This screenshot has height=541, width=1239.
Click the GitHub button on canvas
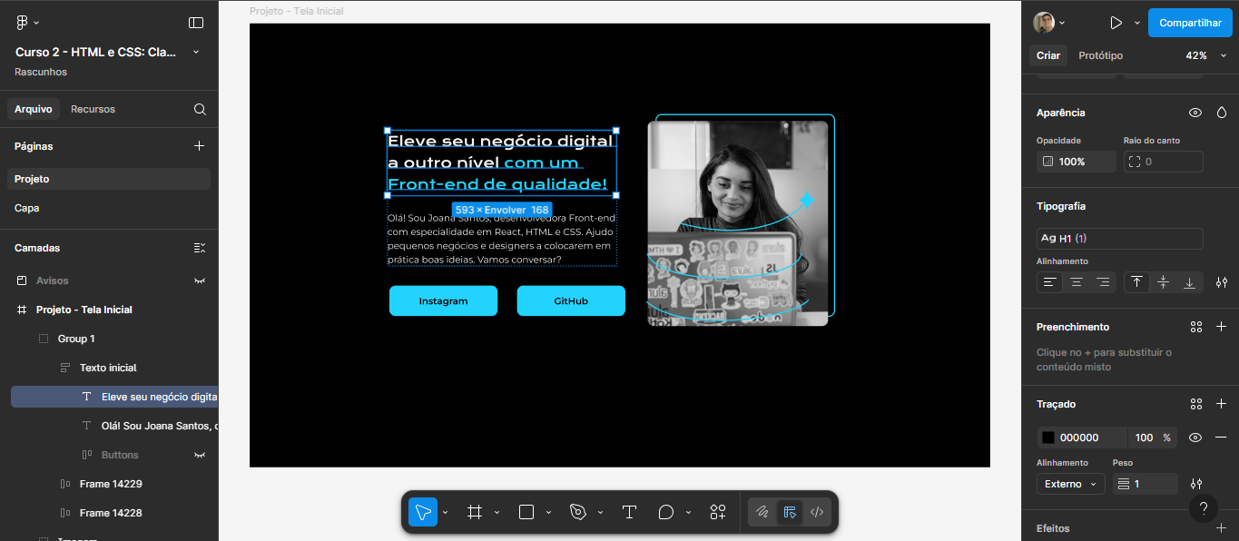point(571,300)
